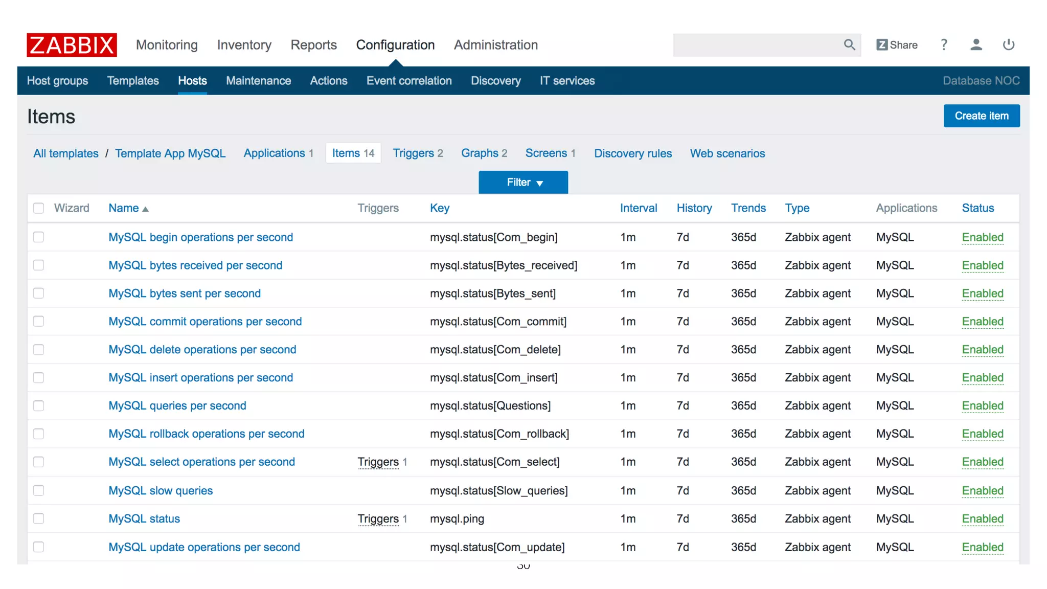Image resolution: width=1047 pixels, height=589 pixels.
Task: Switch to the Templates tab
Action: pyautogui.click(x=133, y=81)
